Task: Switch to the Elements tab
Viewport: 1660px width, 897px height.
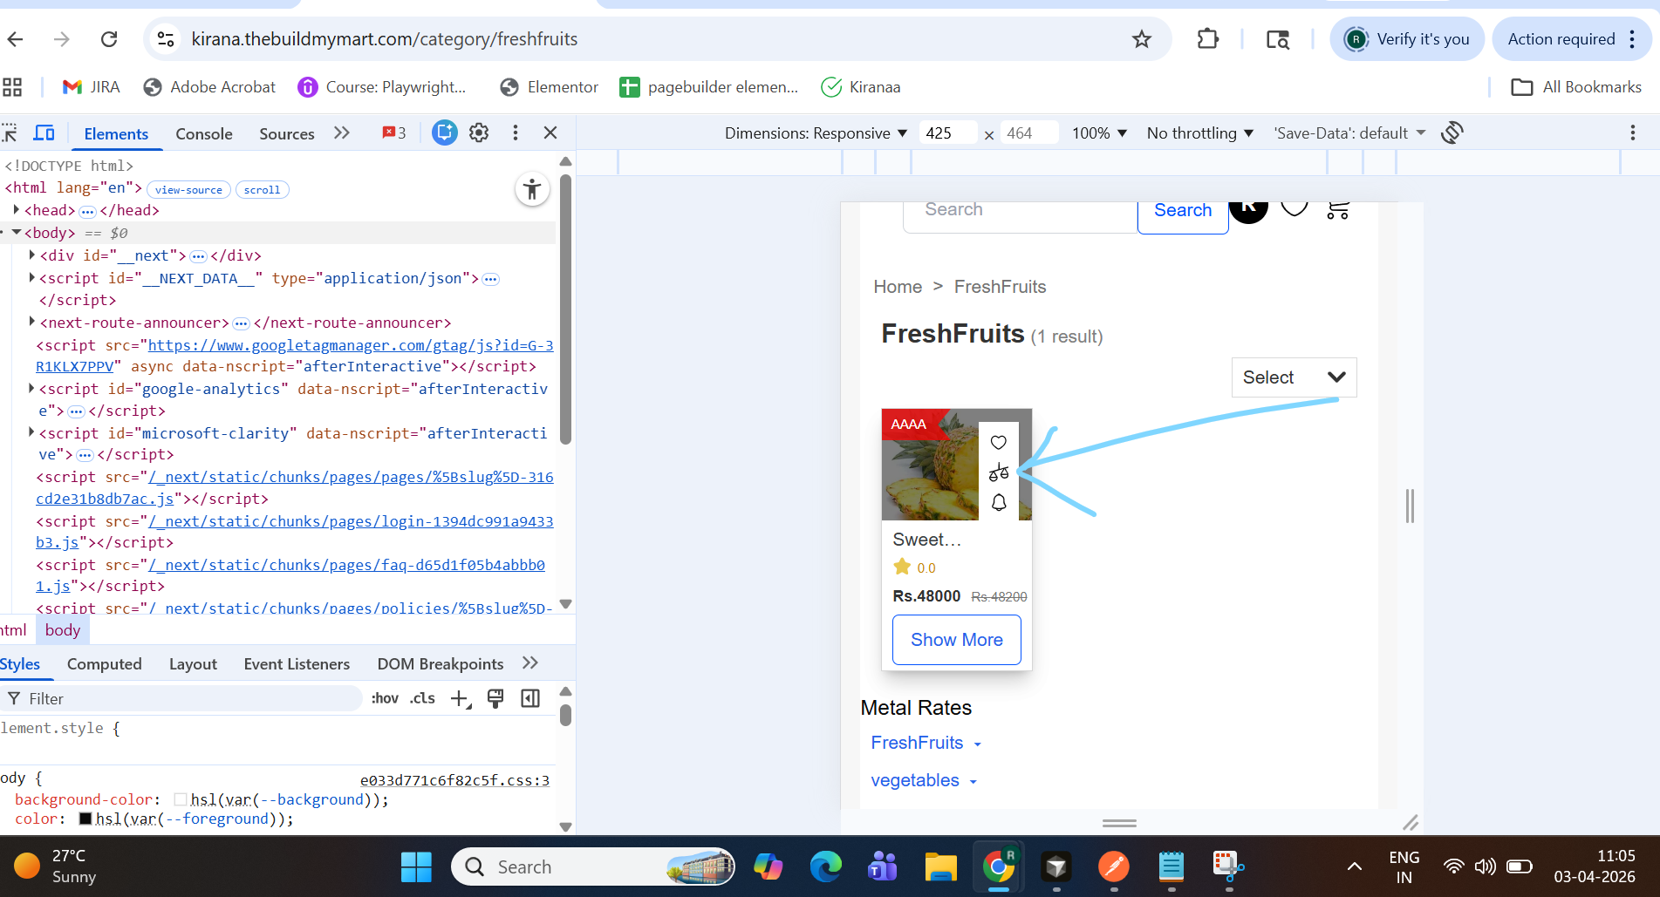Action: (116, 133)
